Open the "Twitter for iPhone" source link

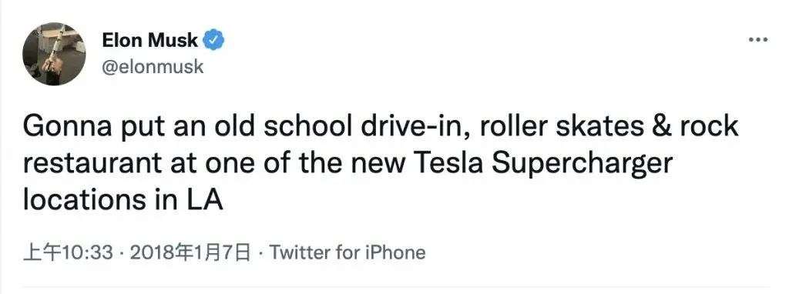pos(347,252)
